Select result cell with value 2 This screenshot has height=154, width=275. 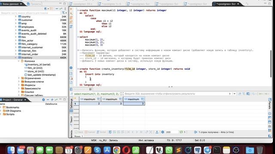90,104
